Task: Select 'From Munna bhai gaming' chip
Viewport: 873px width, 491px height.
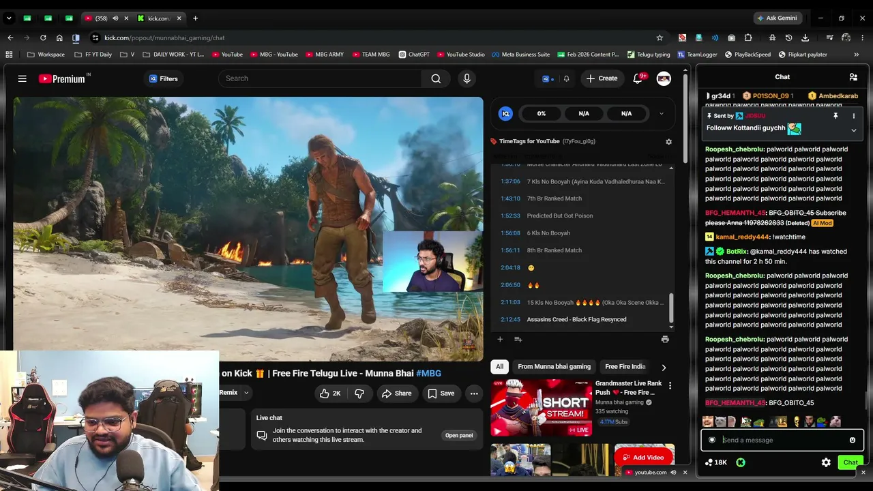Action: point(554,367)
